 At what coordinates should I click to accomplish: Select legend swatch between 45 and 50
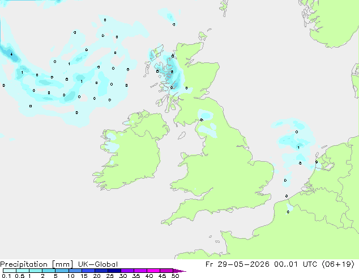coord(166,271)
